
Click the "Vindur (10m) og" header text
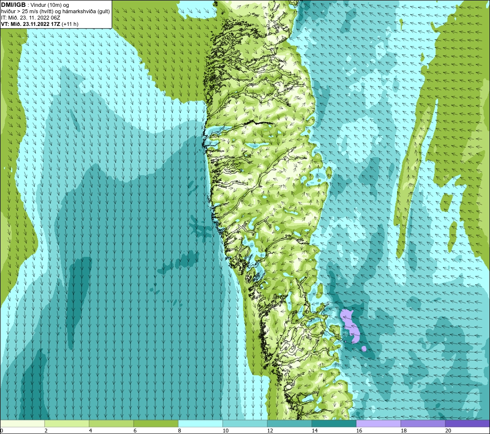[49, 5]
